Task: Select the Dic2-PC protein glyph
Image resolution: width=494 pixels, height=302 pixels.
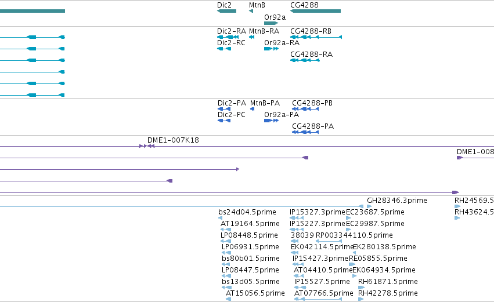Action: point(224,121)
